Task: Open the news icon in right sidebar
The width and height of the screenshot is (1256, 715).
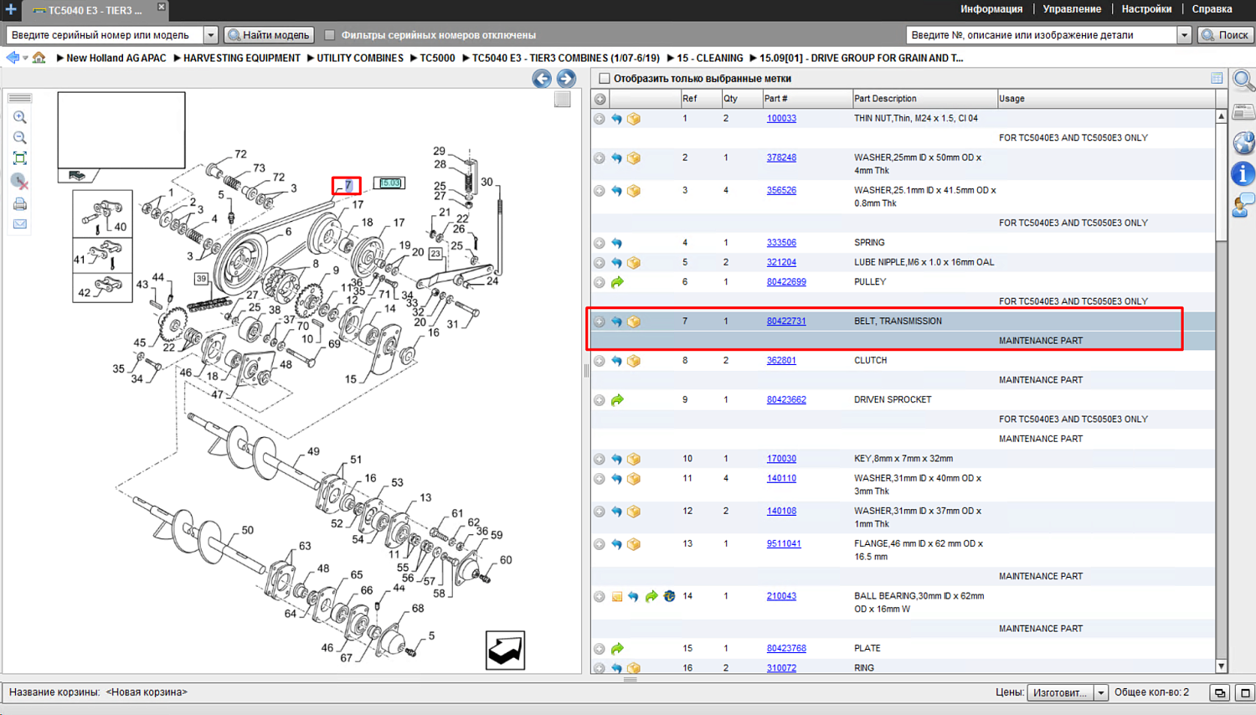Action: coord(1243,112)
